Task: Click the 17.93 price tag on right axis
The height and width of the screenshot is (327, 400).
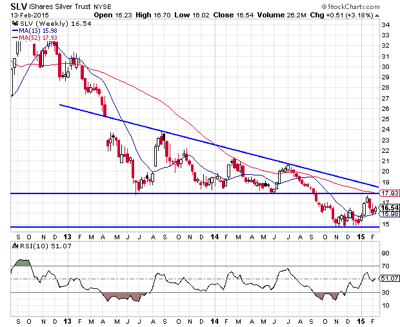Action: click(390, 193)
